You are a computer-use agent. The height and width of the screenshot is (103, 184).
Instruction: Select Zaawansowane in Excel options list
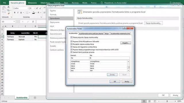56,34
